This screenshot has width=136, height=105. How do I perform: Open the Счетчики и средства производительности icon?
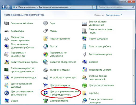point(6,70)
